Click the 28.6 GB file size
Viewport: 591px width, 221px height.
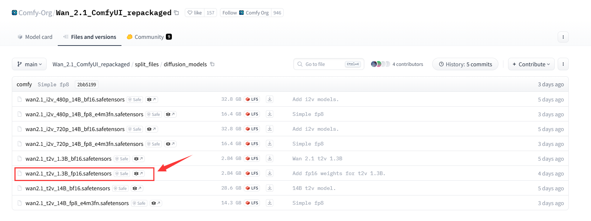click(231, 188)
